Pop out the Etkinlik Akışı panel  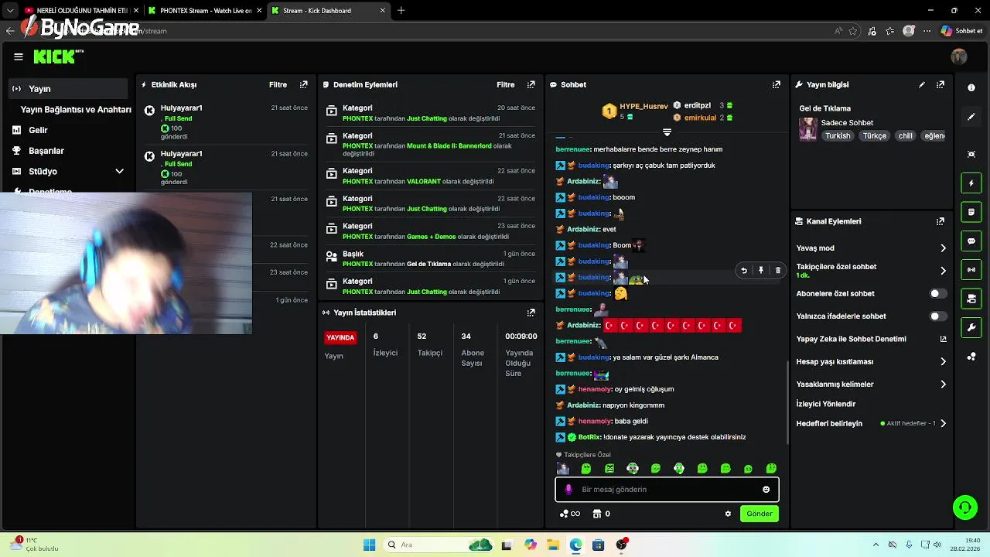point(303,84)
